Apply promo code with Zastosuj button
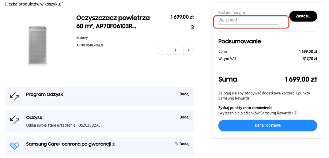329x158 pixels. (x=303, y=16)
